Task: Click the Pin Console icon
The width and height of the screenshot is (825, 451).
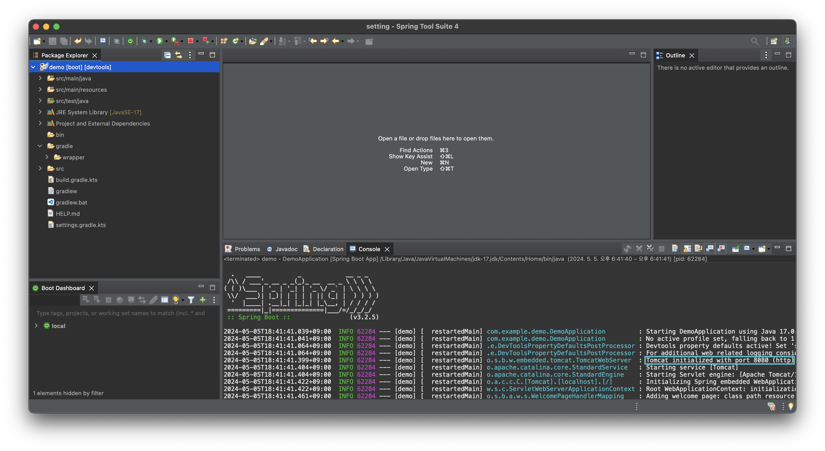Action: 735,249
